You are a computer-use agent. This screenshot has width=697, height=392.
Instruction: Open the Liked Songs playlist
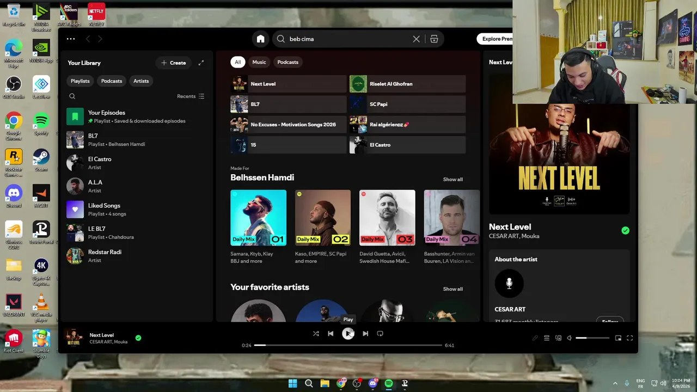136,210
